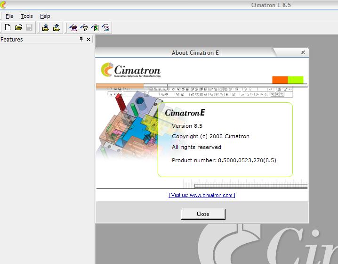Launch the cyan press wizard icon

coord(105,28)
